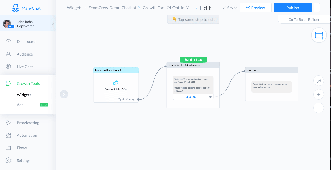Select the Automation atom icon

tap(8, 135)
